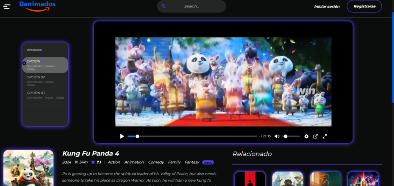This screenshot has height=186, width=394.
Task: Open the Family genre link
Action: [x=174, y=162]
